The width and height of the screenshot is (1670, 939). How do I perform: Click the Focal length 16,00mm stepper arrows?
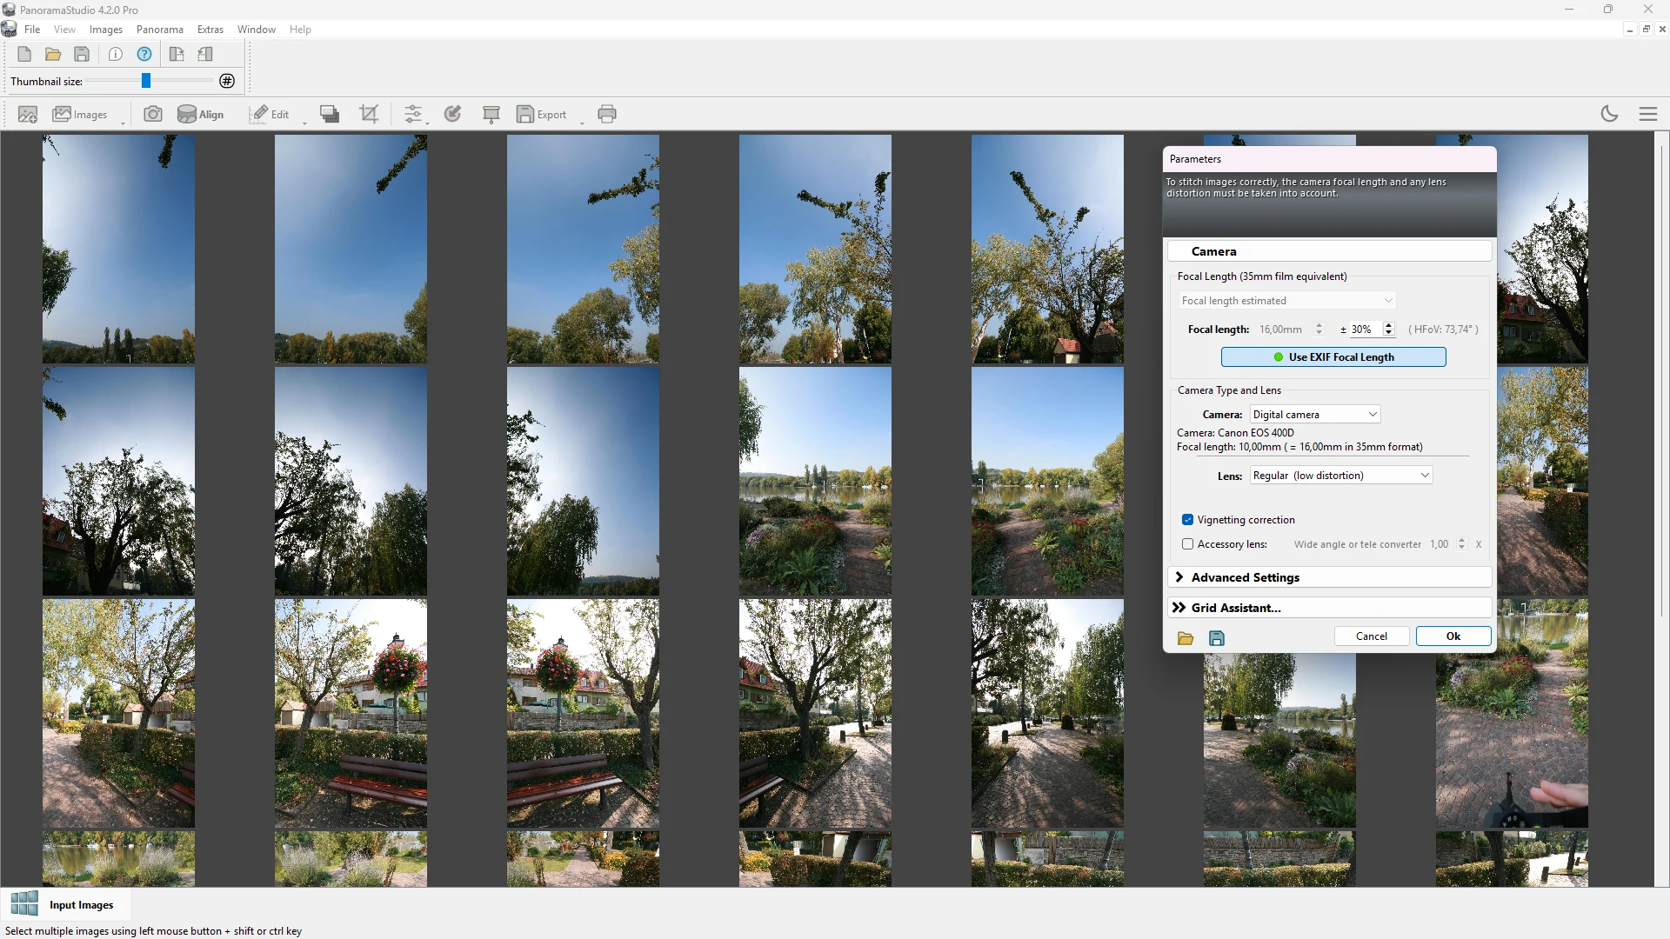tap(1319, 330)
